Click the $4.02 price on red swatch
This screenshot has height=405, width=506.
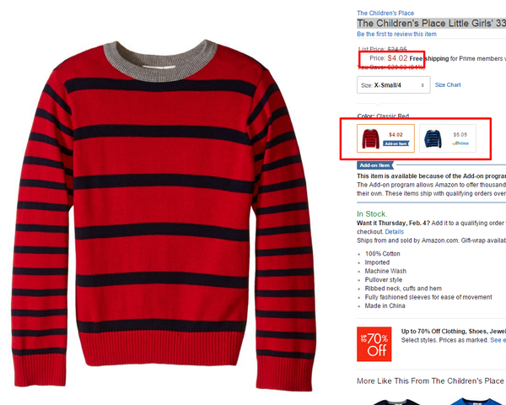click(x=396, y=135)
